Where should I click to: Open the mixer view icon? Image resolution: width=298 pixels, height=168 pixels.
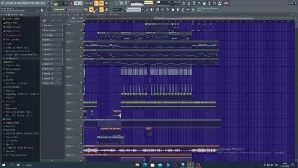point(163,9)
